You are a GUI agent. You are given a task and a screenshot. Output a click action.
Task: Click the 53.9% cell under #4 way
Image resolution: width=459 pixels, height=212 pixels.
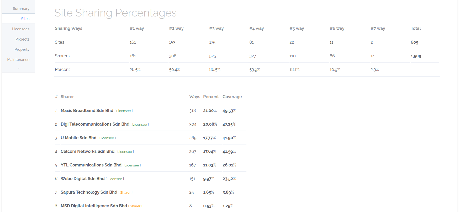(x=255, y=70)
